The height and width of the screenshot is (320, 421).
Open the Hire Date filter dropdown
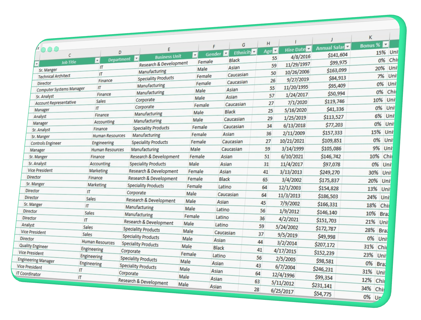tap(308, 49)
